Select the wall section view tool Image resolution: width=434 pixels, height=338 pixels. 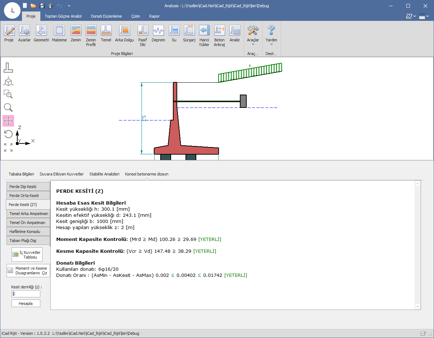[8, 68]
